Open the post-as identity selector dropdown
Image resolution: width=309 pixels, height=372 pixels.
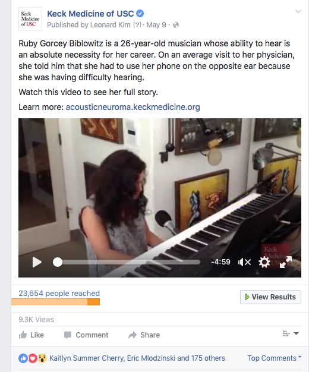tap(291, 333)
